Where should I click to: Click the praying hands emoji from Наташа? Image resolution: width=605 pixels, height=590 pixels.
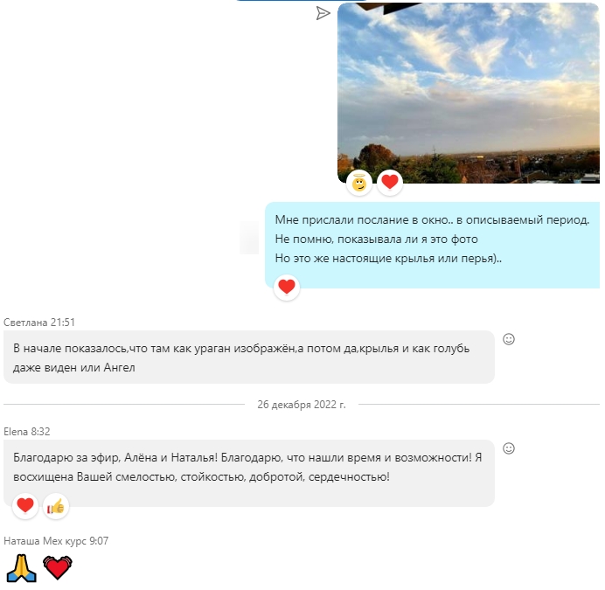(x=22, y=568)
